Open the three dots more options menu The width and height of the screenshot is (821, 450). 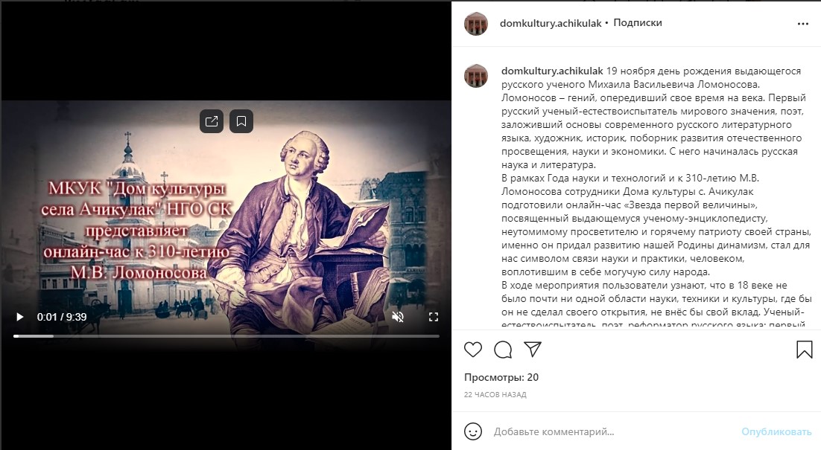click(x=802, y=24)
